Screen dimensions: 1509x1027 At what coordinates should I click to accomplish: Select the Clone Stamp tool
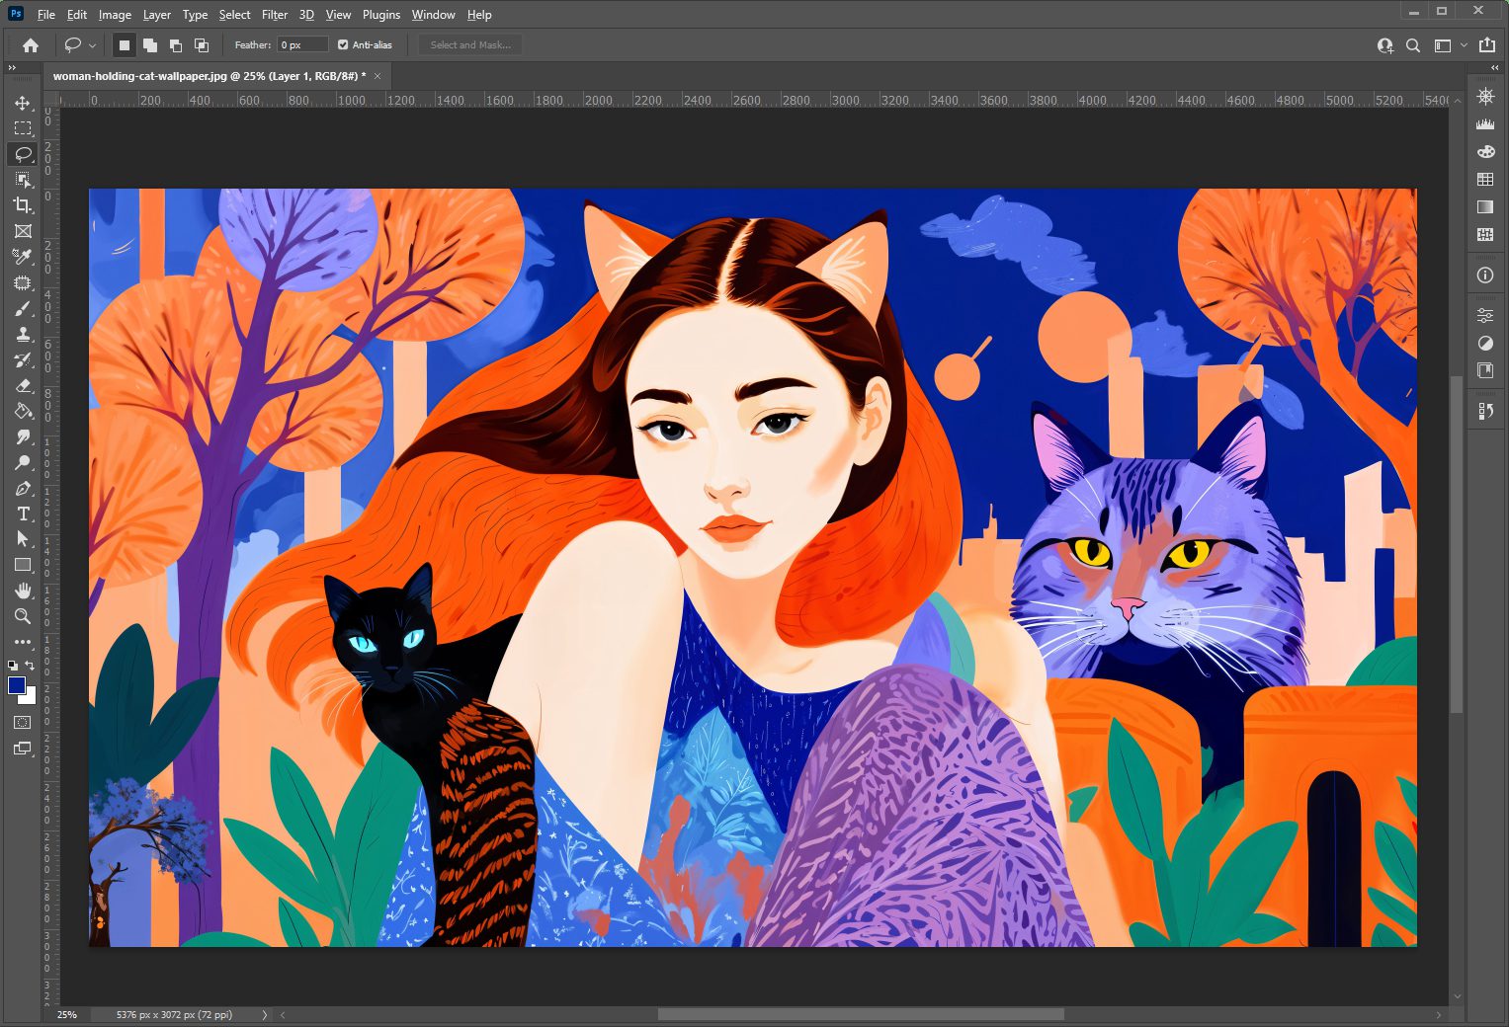[x=23, y=335]
